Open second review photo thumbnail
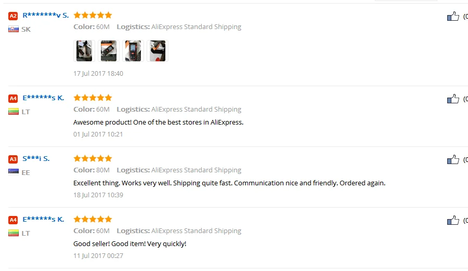Viewport: 468px width, 271px height. pos(109,51)
